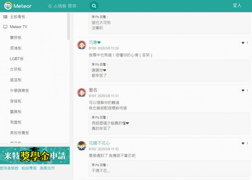Go to the 星座板 board
252x180 pixels.
[x=16, y=80]
